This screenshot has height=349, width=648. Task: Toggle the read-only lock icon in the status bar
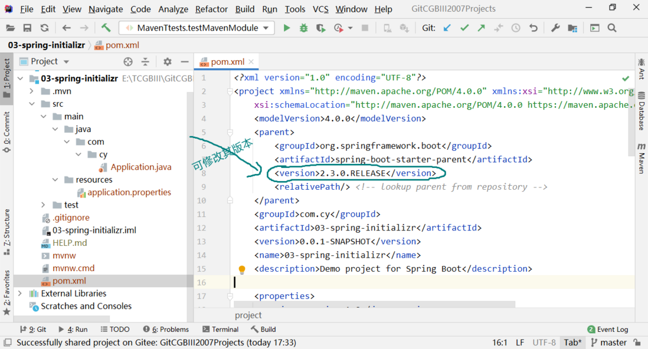(637, 343)
